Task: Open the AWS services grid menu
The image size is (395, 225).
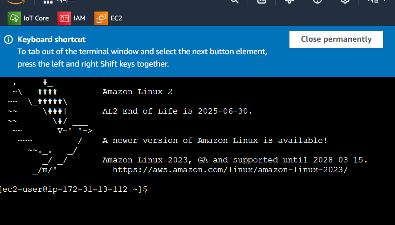Action: coord(49,1)
